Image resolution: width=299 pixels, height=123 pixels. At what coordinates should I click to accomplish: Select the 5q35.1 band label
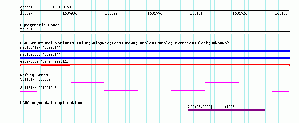click(26, 29)
